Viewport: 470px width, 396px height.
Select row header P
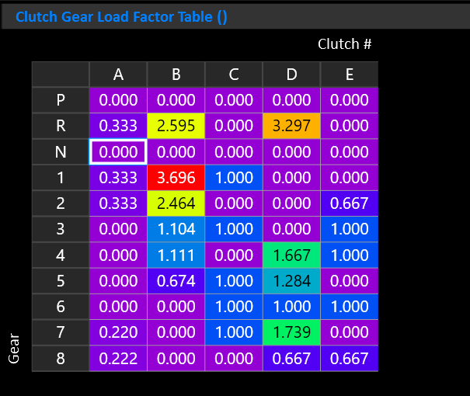[61, 100]
